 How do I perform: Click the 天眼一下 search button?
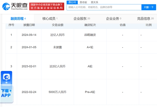click(149, 7)
